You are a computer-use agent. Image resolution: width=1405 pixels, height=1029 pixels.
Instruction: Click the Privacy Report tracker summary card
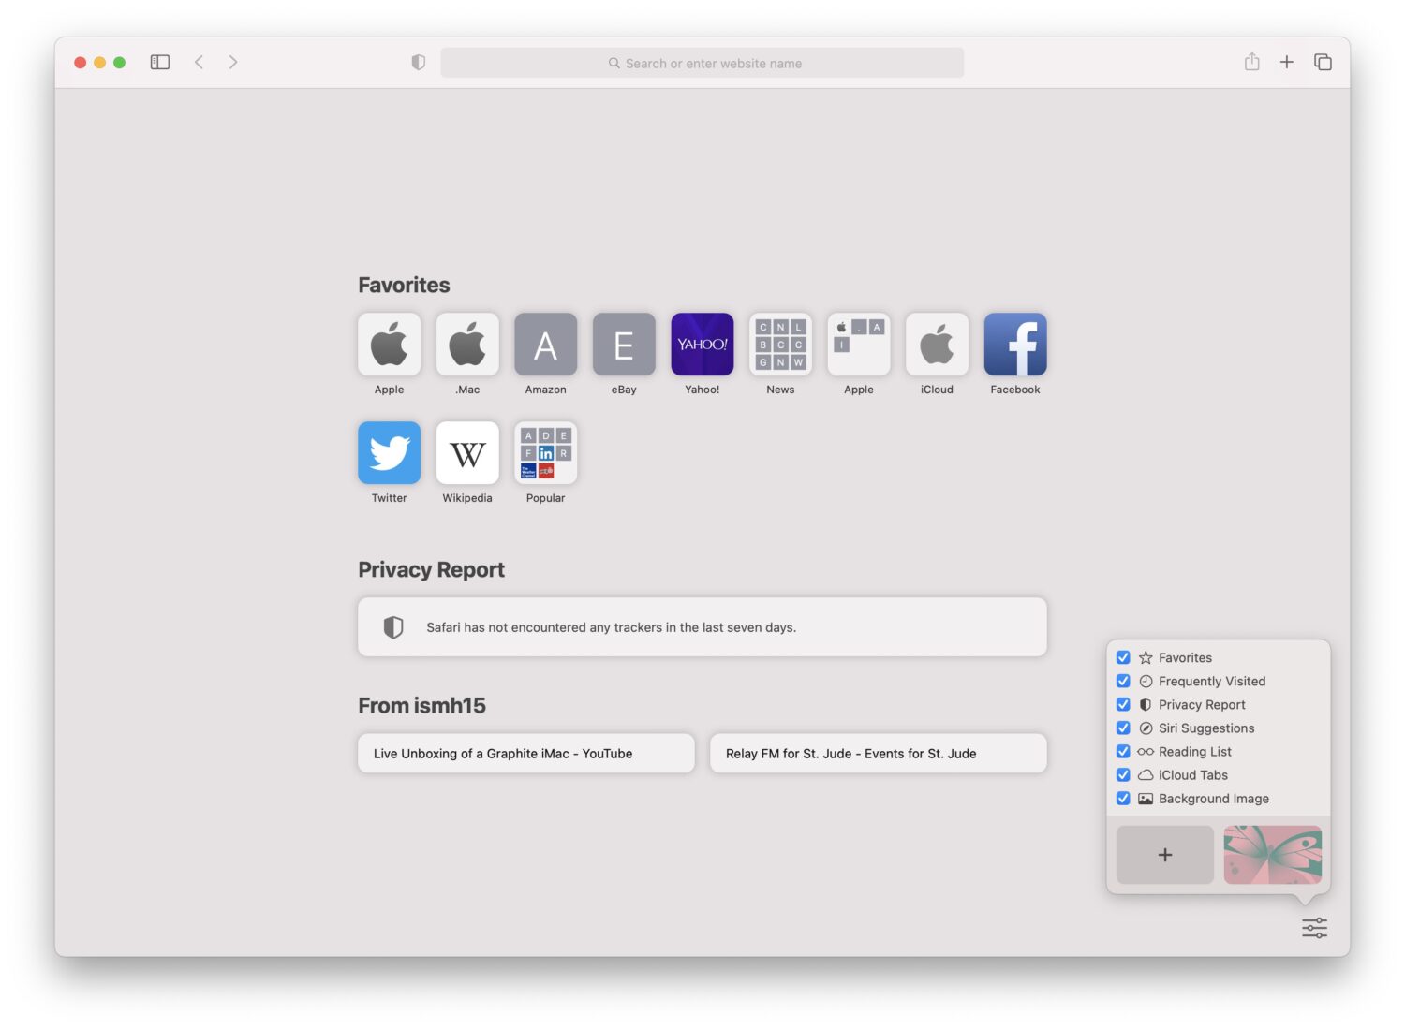702,627
